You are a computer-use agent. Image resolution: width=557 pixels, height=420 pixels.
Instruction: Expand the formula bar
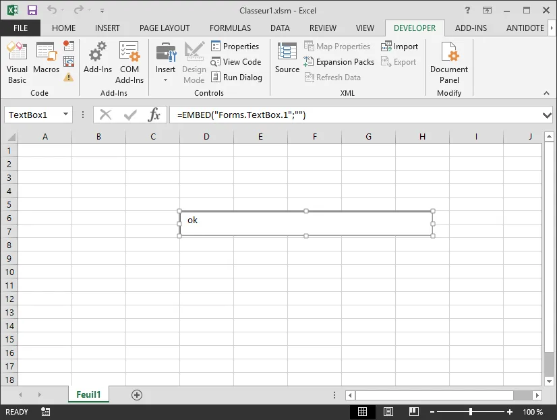547,115
